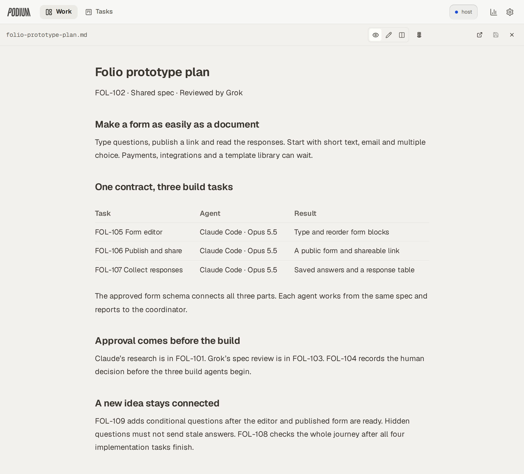This screenshot has height=474, width=524.
Task: Click A public form and shareable link
Action: click(x=347, y=251)
